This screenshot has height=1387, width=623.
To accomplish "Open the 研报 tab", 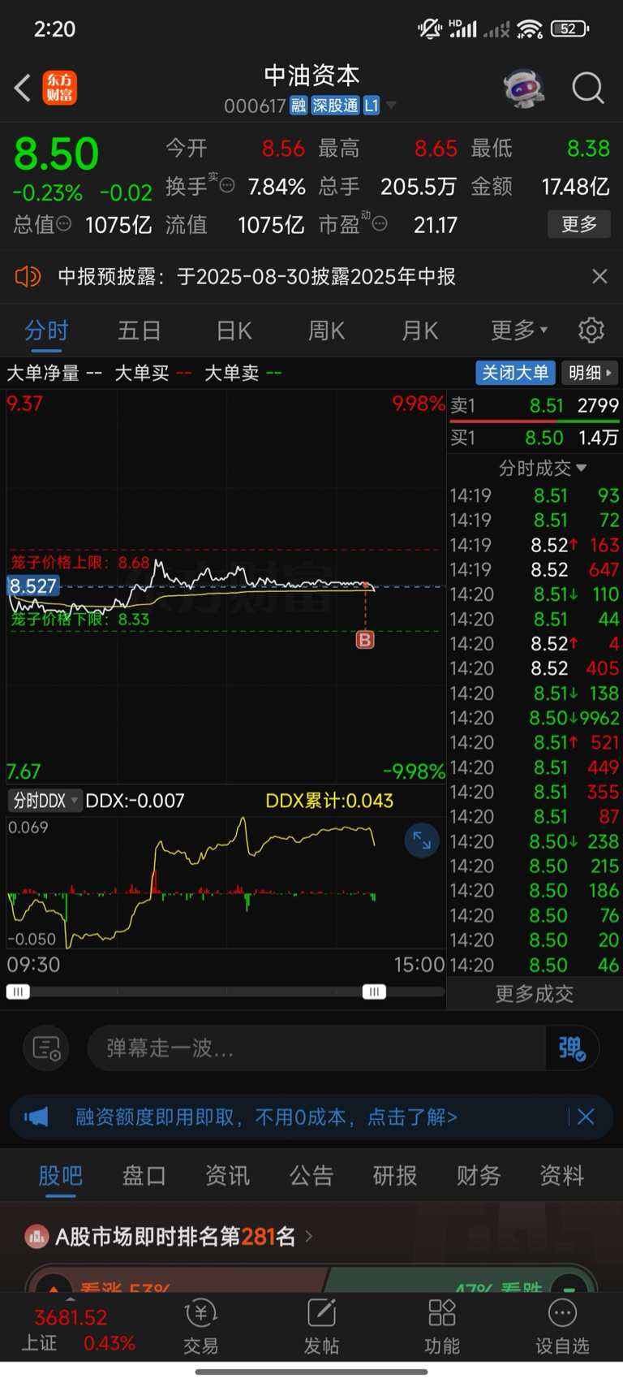I will tap(395, 1175).
